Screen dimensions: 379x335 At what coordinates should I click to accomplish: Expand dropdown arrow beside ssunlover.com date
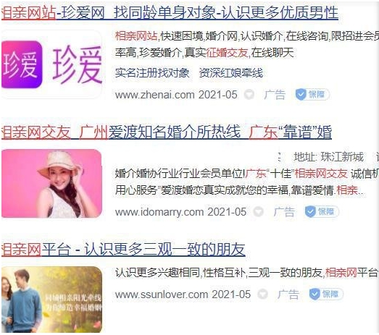(x=263, y=294)
